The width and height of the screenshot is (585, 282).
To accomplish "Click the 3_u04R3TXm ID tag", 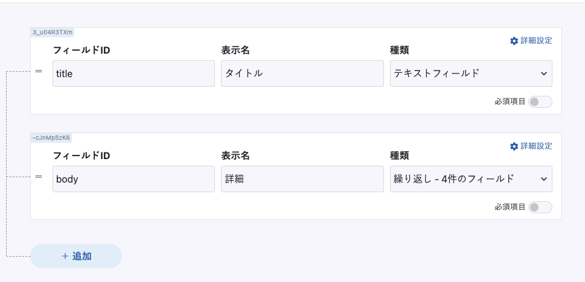I will pyautogui.click(x=53, y=32).
